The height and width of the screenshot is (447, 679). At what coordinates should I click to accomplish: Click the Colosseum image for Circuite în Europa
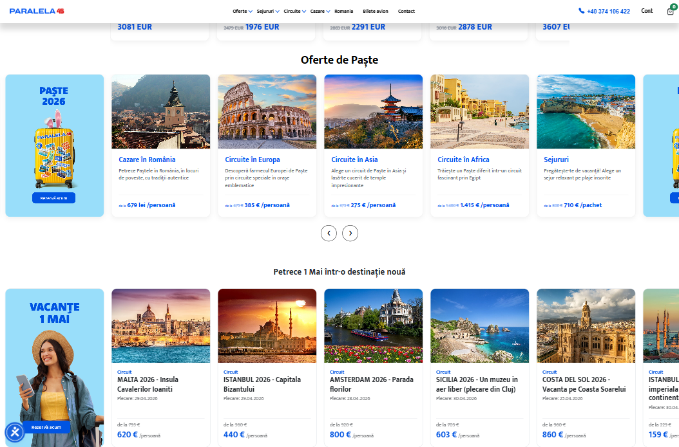[267, 111]
